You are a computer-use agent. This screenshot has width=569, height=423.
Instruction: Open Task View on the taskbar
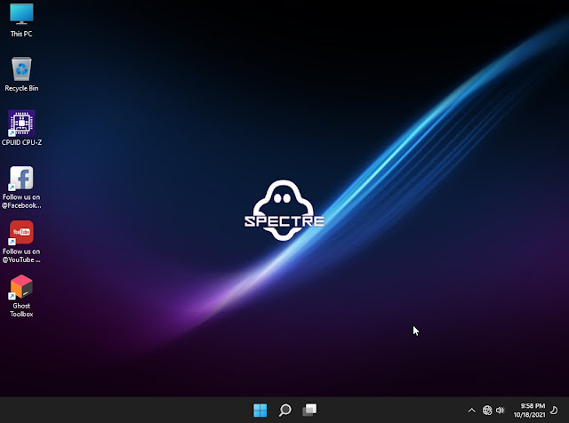309,411
